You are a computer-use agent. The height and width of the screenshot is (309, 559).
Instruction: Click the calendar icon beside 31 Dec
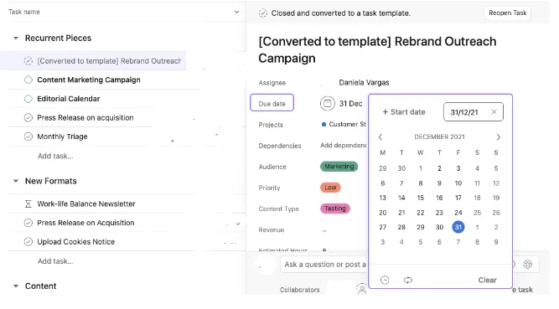328,104
